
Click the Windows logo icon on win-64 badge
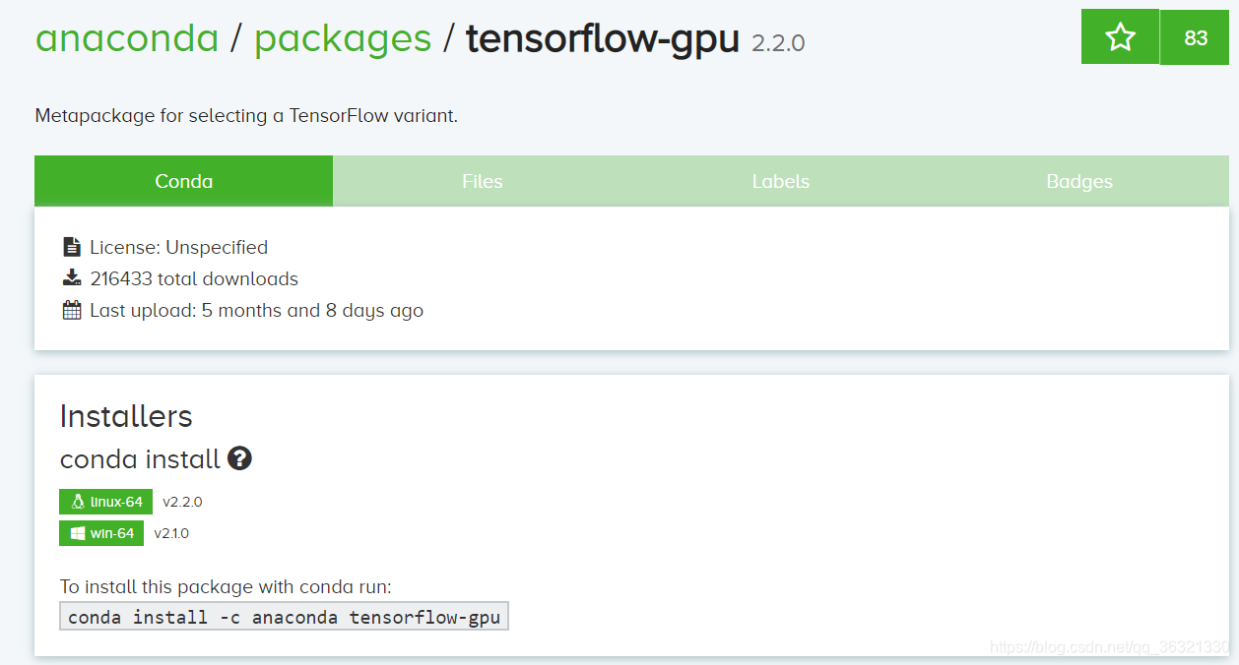[x=77, y=533]
